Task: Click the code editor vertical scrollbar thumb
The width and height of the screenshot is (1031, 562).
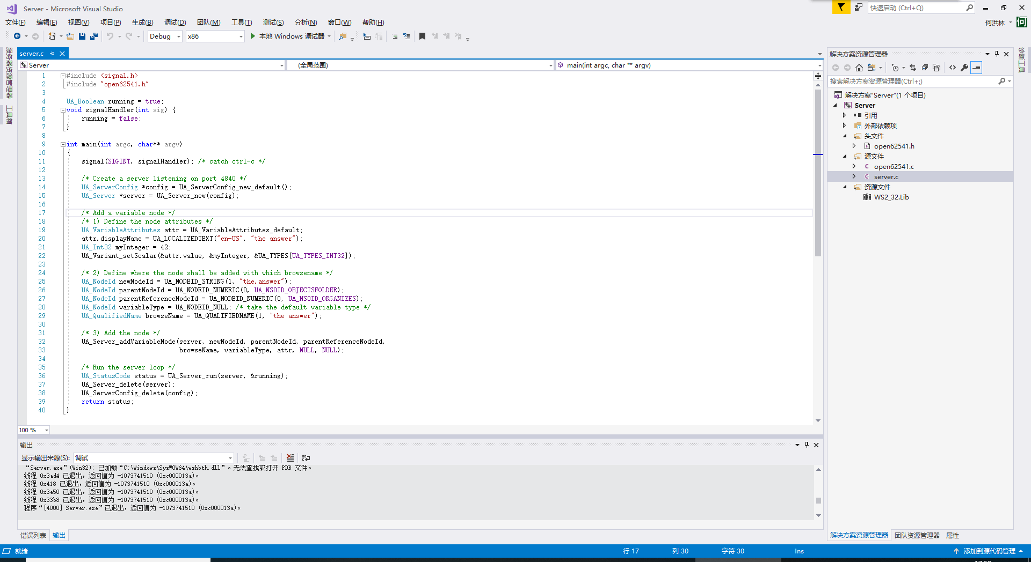Action: coord(818,172)
